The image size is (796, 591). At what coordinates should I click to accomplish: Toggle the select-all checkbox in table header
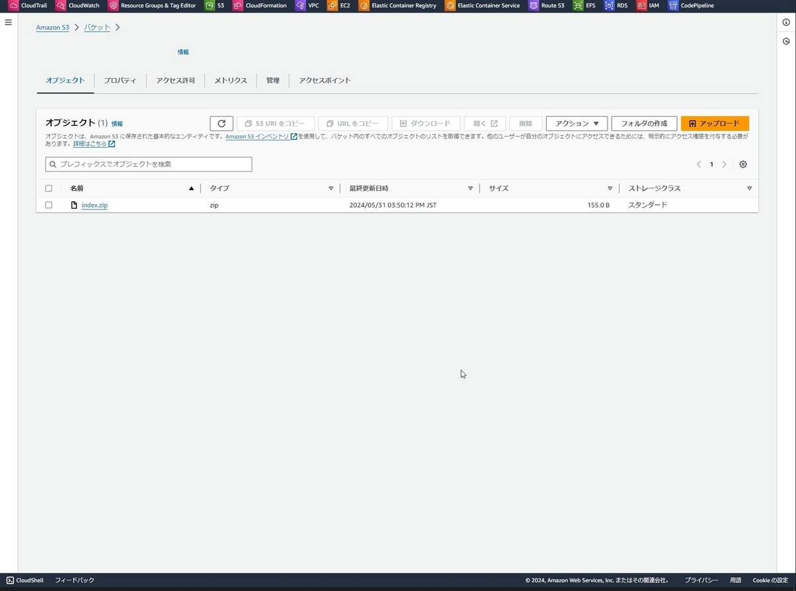tap(48, 188)
